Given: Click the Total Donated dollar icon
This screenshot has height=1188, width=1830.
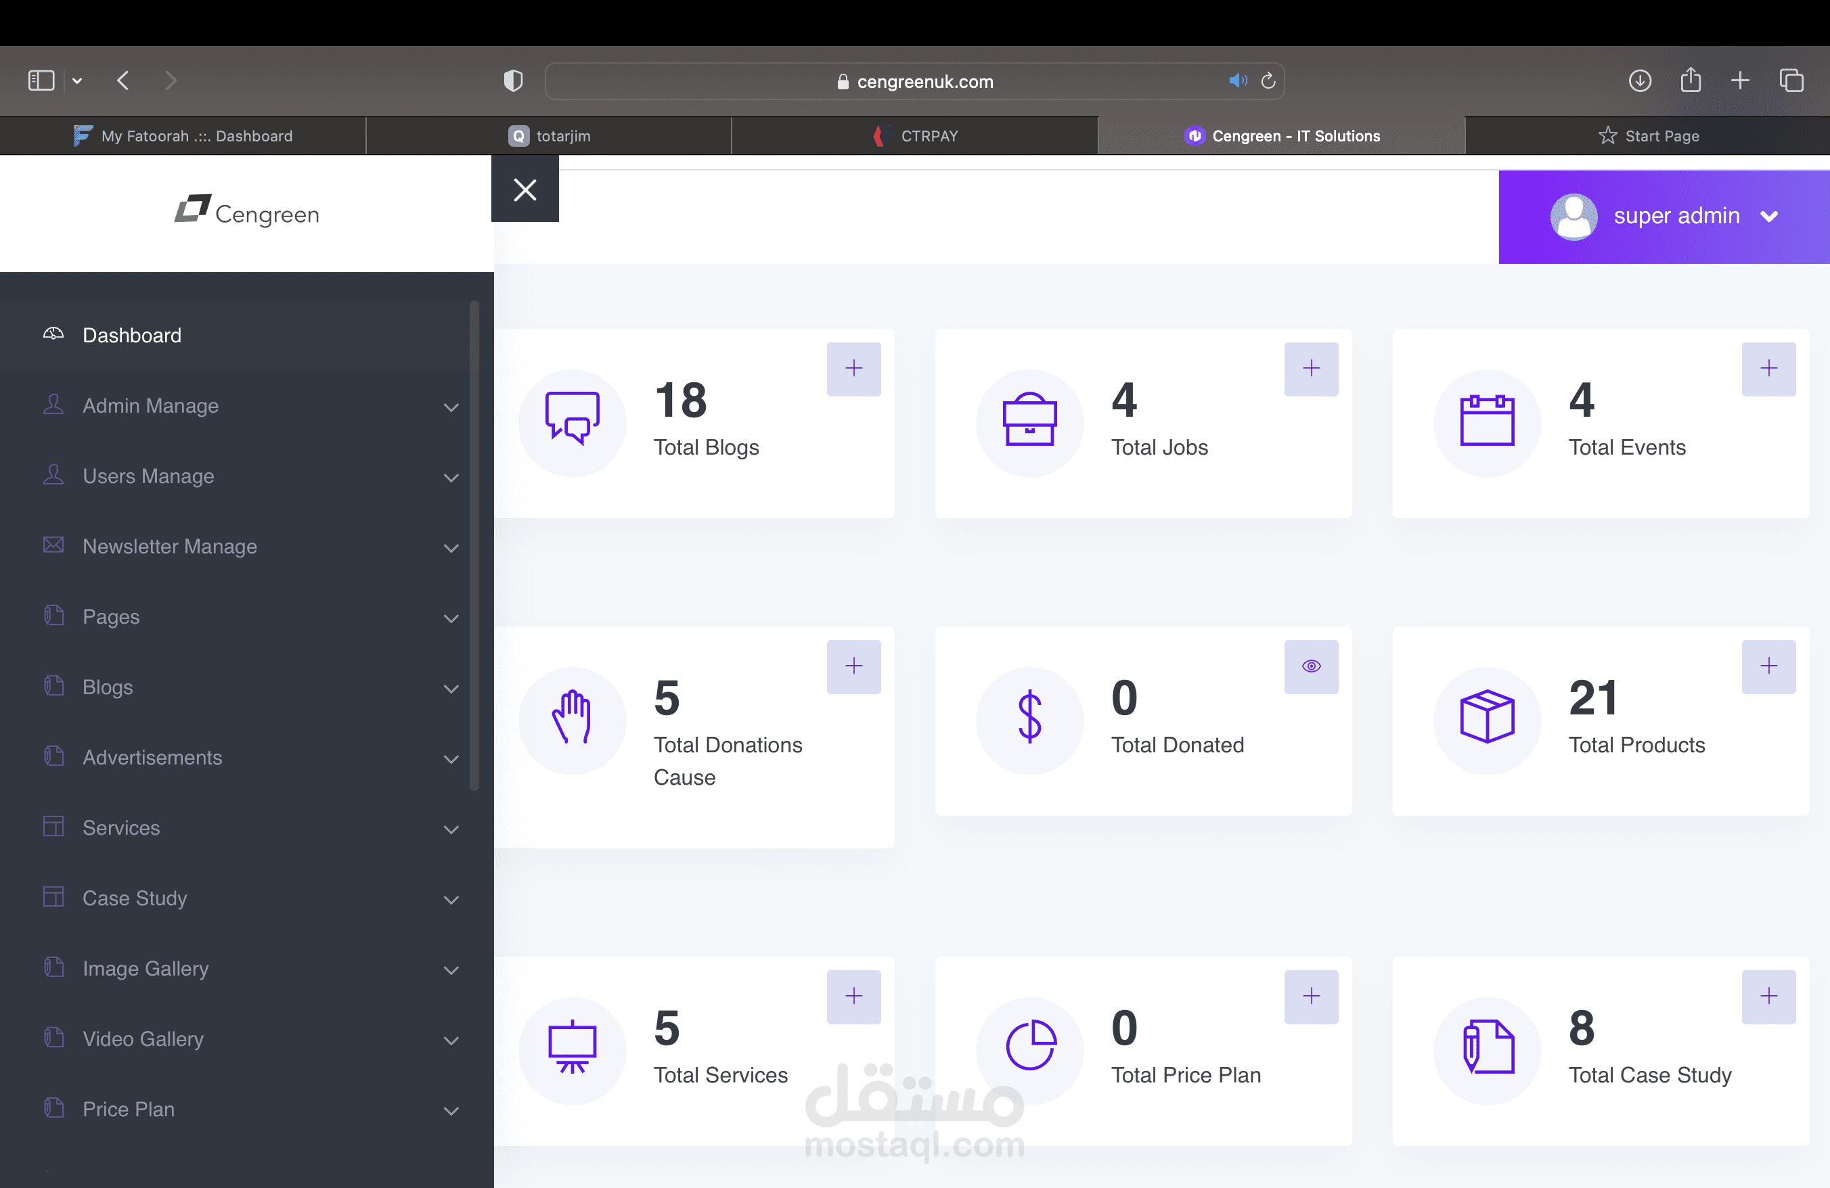Looking at the screenshot, I should click(1029, 717).
